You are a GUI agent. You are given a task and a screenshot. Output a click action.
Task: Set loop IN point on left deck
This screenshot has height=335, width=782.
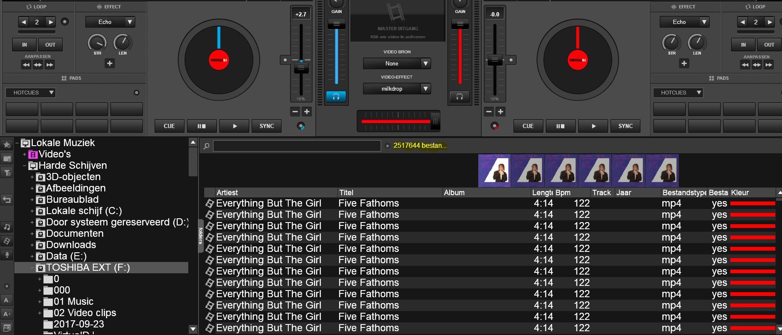[24, 44]
